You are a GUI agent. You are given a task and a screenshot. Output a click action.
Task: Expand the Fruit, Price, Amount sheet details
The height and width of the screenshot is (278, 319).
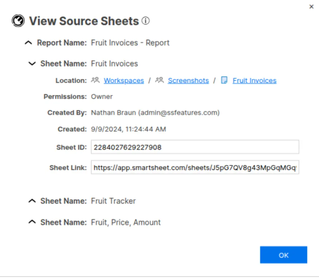(x=32, y=222)
